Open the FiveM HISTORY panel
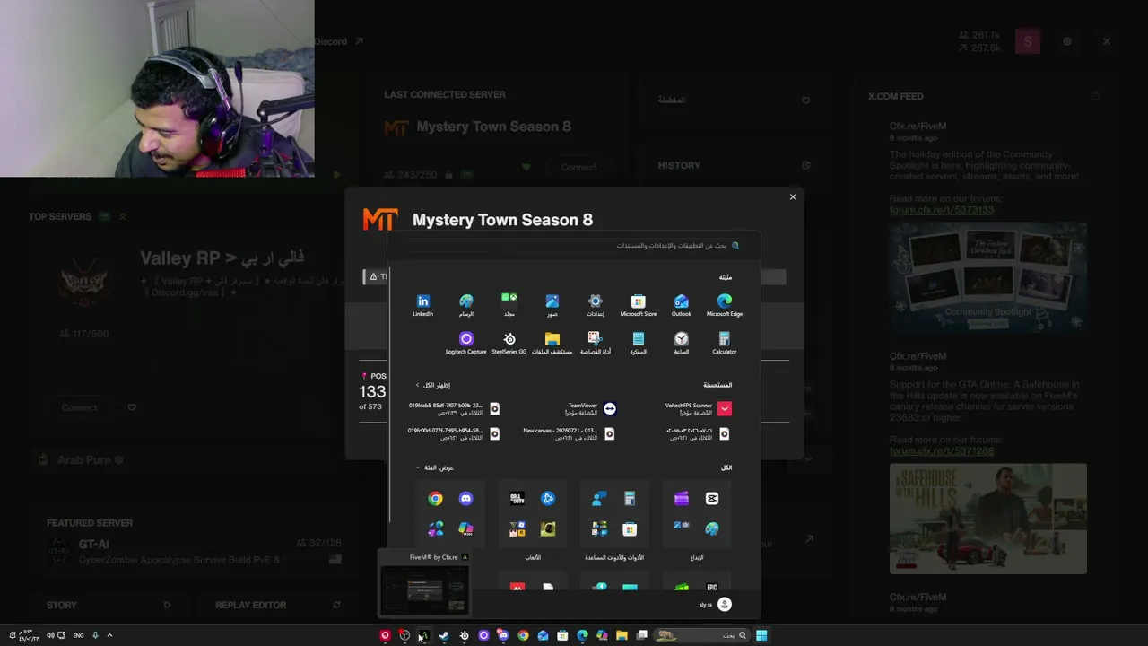This screenshot has height=646, width=1148. [735, 165]
